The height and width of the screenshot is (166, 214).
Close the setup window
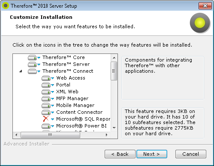point(205,6)
